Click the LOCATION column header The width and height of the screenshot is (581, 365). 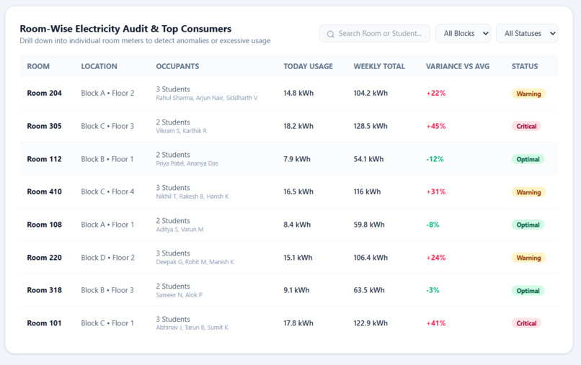pos(99,66)
